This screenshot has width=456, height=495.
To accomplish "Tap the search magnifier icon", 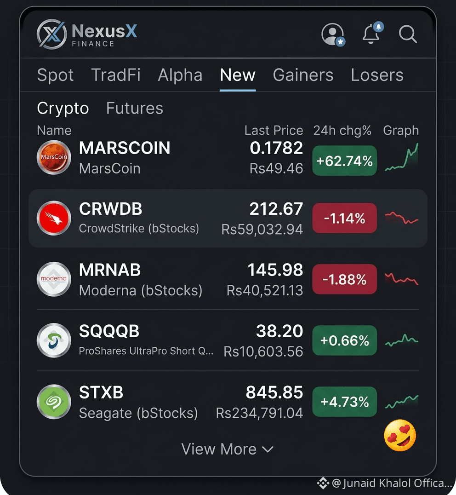I will pyautogui.click(x=408, y=34).
